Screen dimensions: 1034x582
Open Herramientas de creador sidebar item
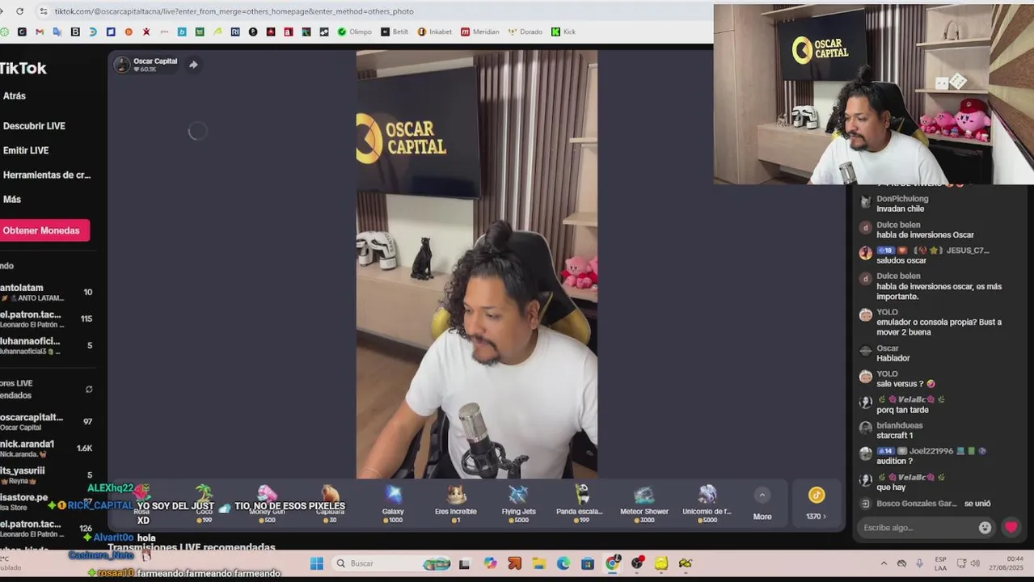point(46,175)
